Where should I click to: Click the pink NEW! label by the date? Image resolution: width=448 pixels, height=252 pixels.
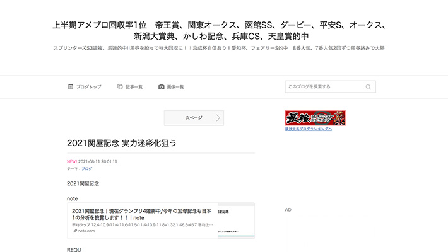click(71, 161)
